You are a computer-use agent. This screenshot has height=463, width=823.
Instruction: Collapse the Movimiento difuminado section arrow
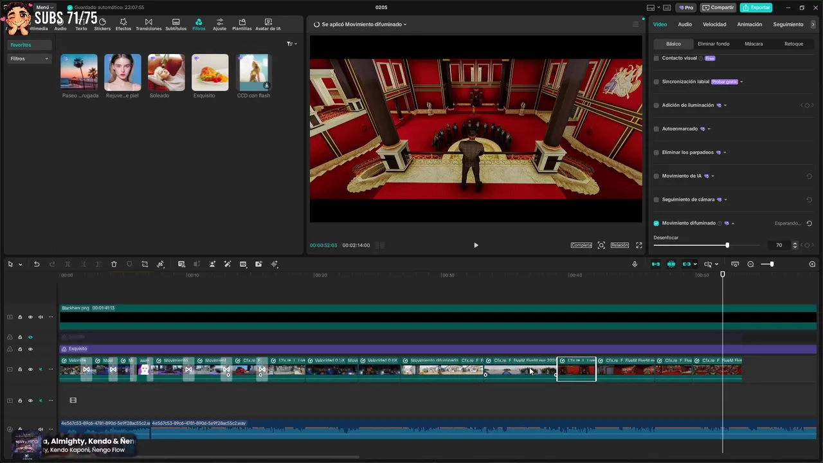[x=733, y=223]
